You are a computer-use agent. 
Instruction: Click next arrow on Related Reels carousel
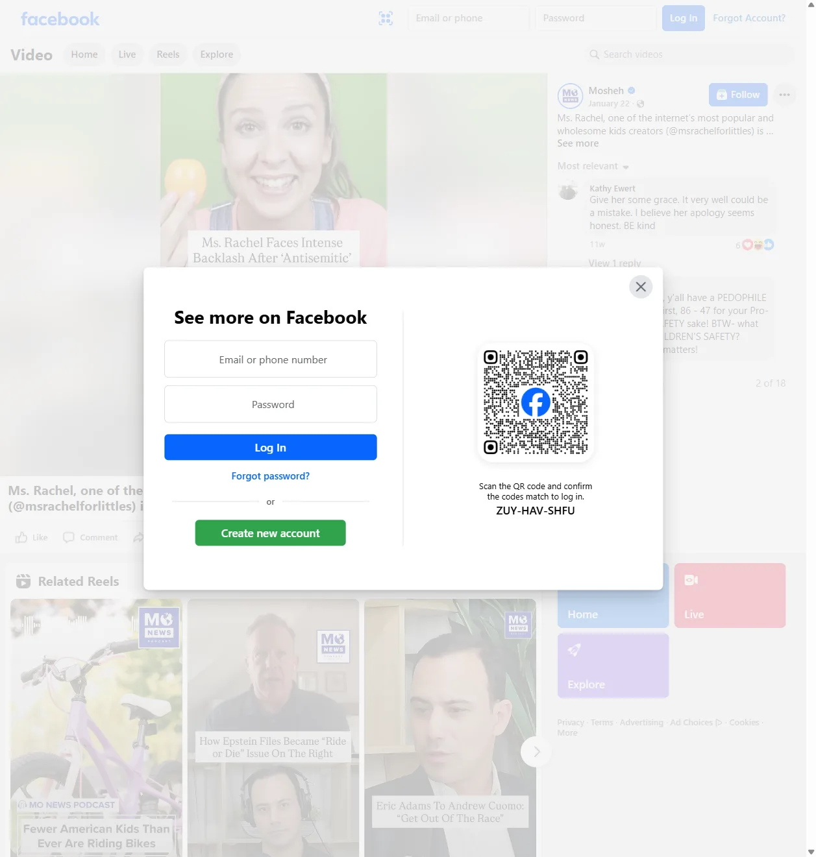coord(536,751)
